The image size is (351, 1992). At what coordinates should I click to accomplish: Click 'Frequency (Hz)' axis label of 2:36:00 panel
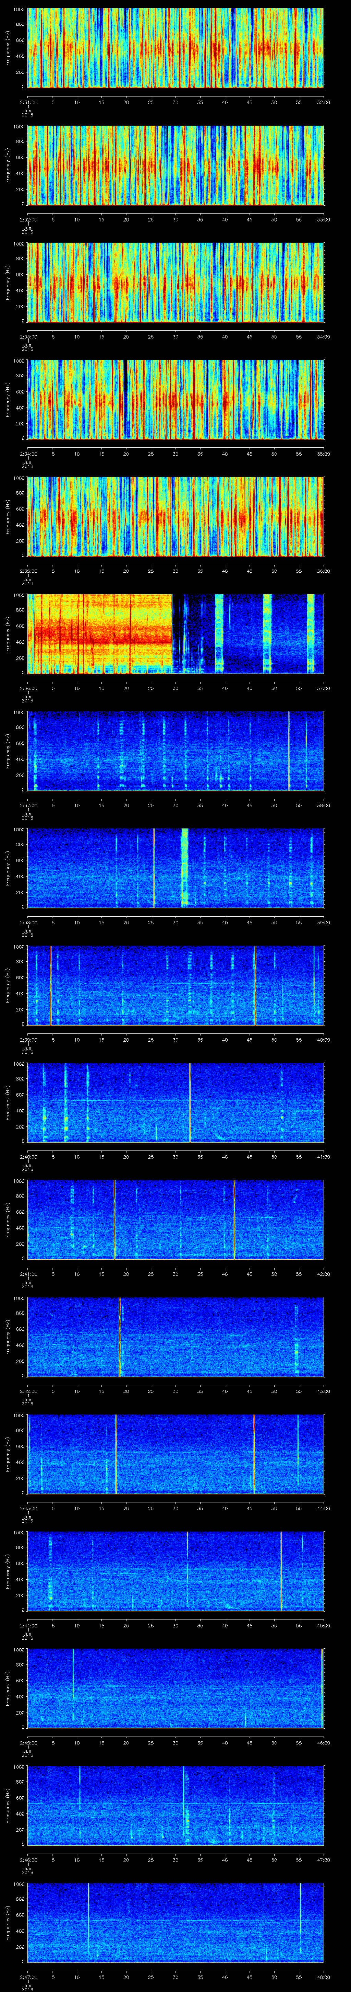click(8, 633)
